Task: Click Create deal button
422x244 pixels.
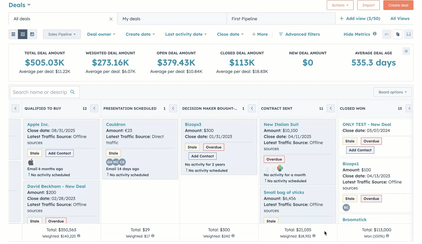Action: pos(398,5)
